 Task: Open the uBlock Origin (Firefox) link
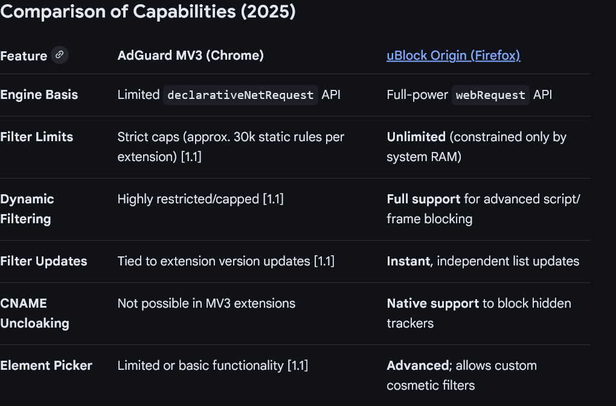click(453, 56)
